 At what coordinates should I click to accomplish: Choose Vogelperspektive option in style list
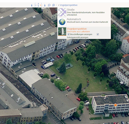tap(84, 33)
